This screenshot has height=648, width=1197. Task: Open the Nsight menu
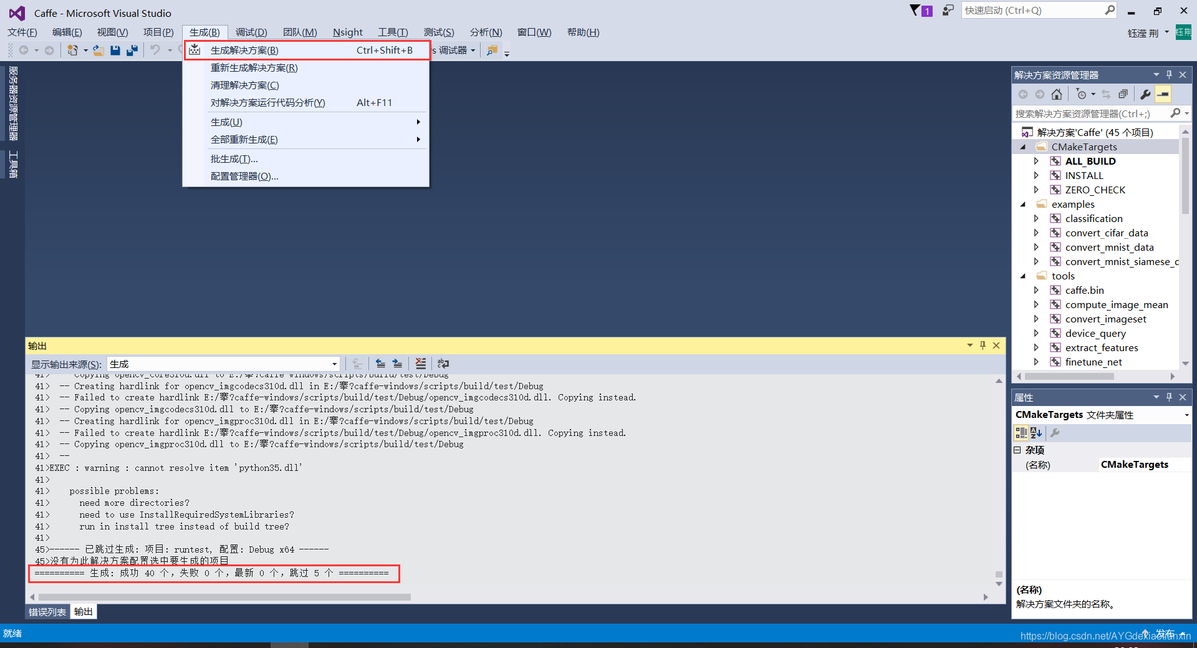pyautogui.click(x=348, y=32)
